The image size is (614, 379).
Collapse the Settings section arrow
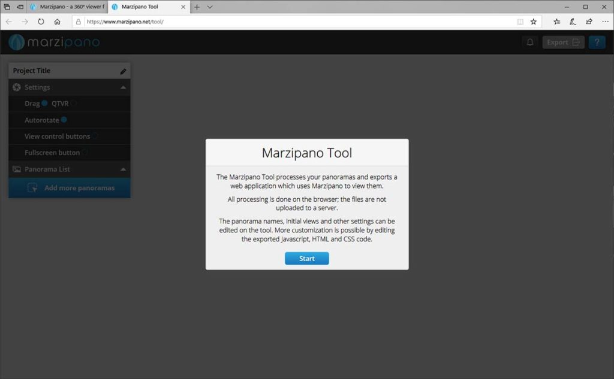123,87
